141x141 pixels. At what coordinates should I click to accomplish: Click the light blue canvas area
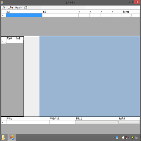point(90,76)
